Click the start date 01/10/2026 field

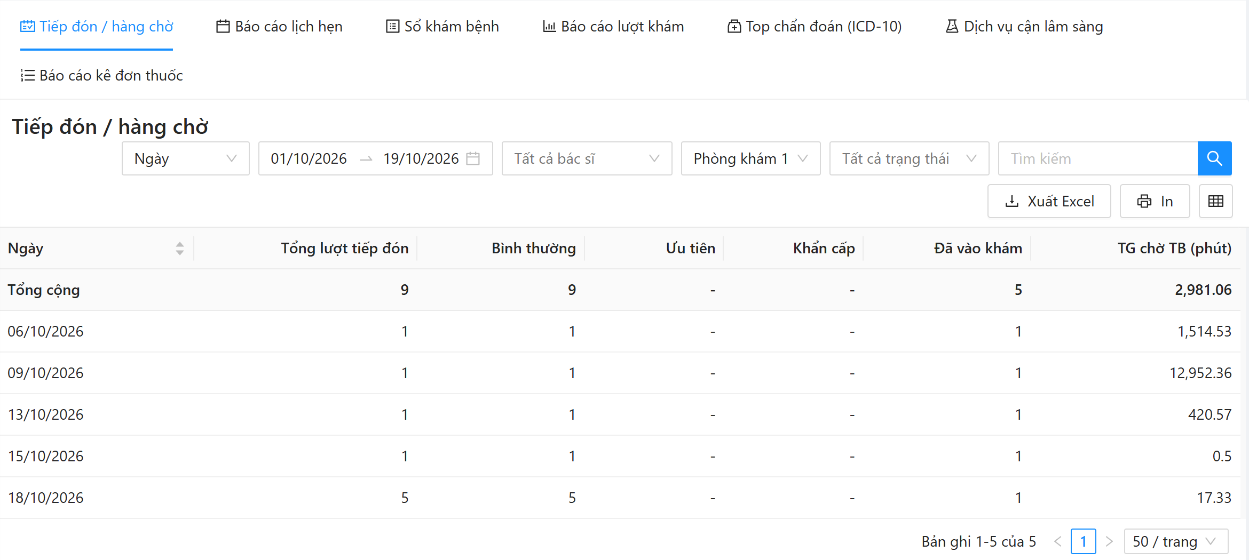click(309, 158)
